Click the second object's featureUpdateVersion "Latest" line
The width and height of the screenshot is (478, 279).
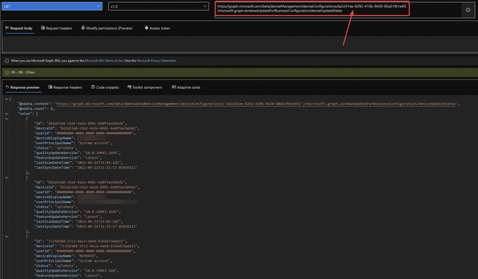(x=68, y=216)
